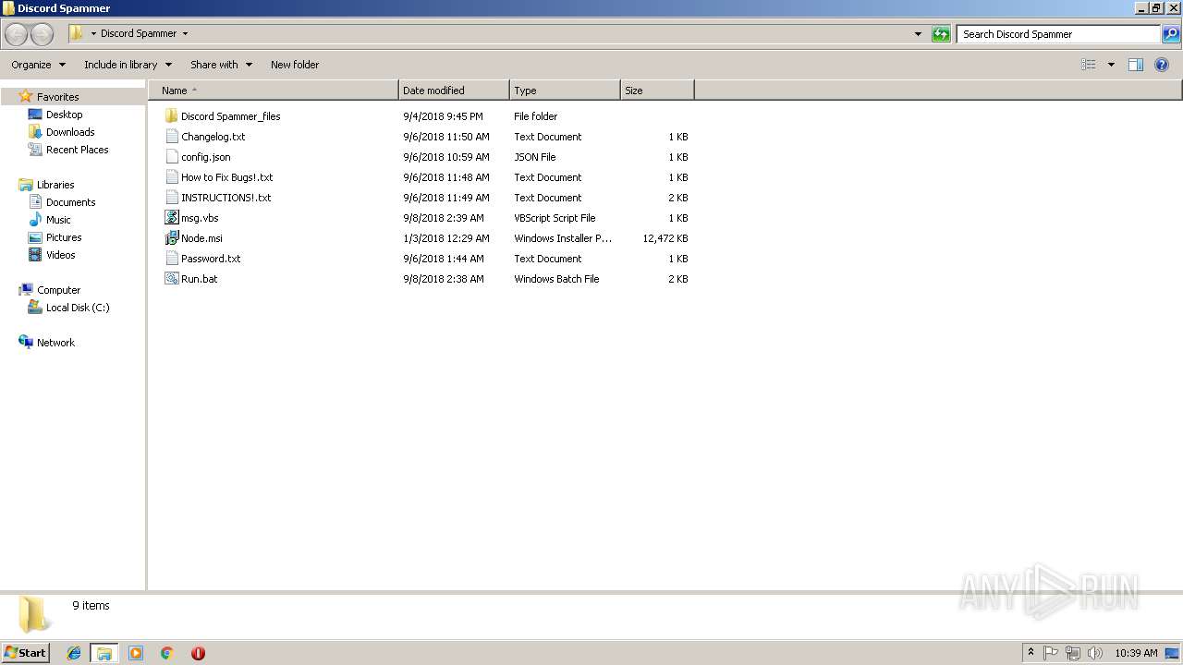
Task: Open the Videos library
Action: pos(60,255)
